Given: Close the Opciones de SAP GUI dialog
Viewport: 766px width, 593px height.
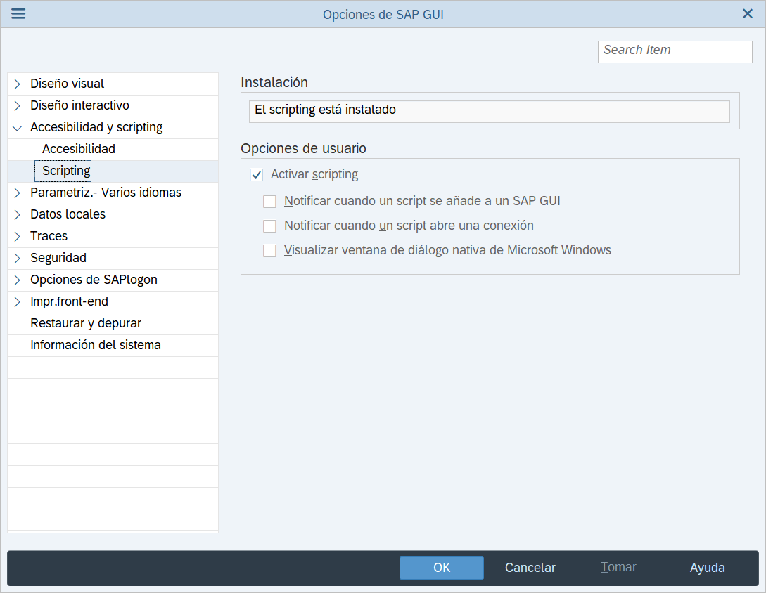Looking at the screenshot, I should coord(748,13).
